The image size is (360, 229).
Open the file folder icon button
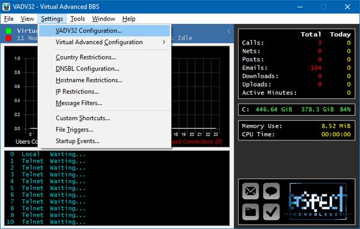point(250,212)
